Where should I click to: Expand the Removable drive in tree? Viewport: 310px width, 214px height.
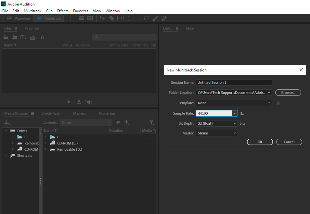click(x=13, y=143)
